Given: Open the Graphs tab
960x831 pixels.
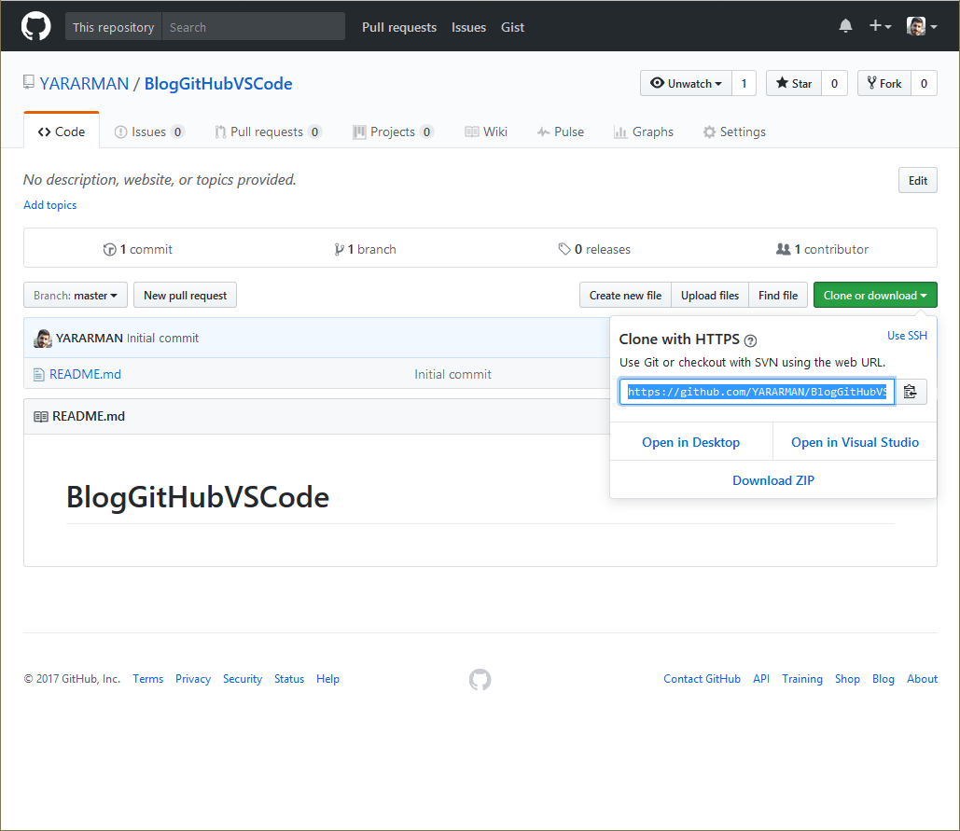Looking at the screenshot, I should point(644,132).
